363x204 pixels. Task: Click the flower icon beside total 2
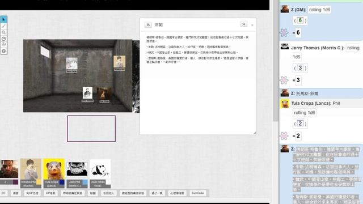click(284, 136)
